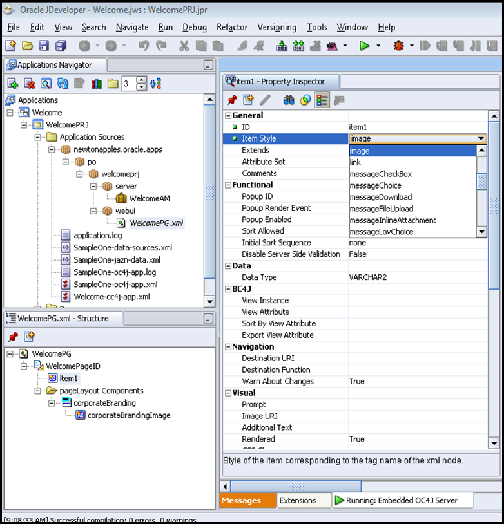
Task: Click the Debug ladybug icon
Action: click(398, 46)
